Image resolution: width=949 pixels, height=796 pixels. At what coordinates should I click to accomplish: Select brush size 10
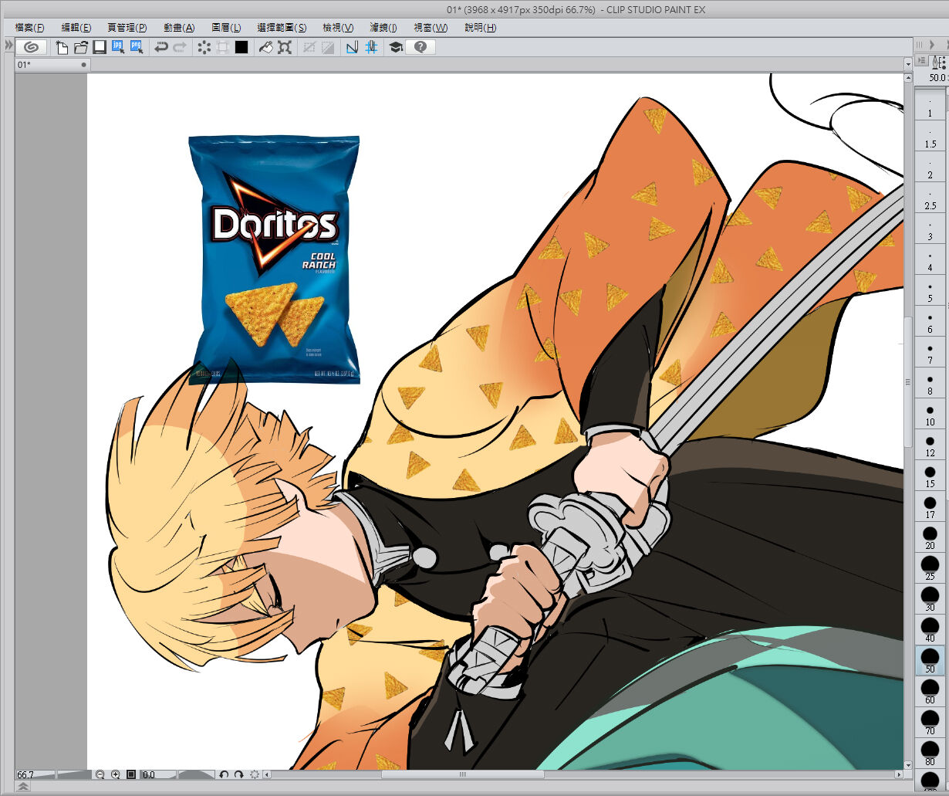point(930,414)
